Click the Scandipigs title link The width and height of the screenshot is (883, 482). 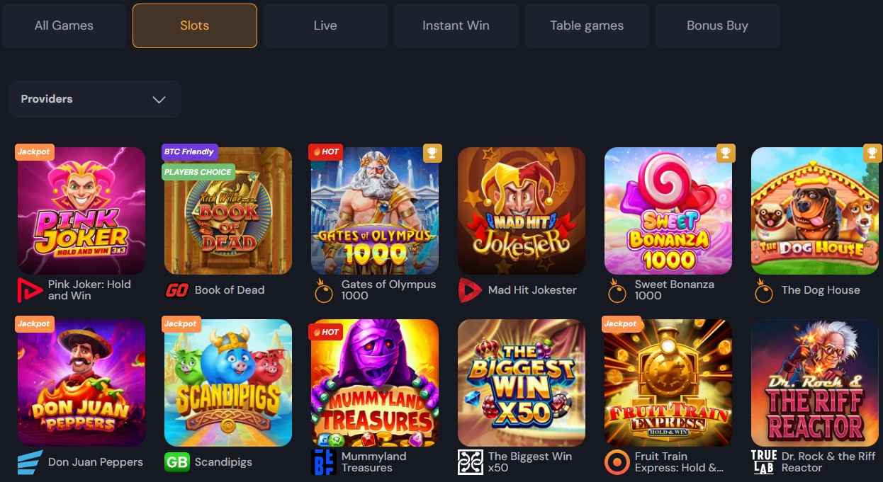click(223, 462)
